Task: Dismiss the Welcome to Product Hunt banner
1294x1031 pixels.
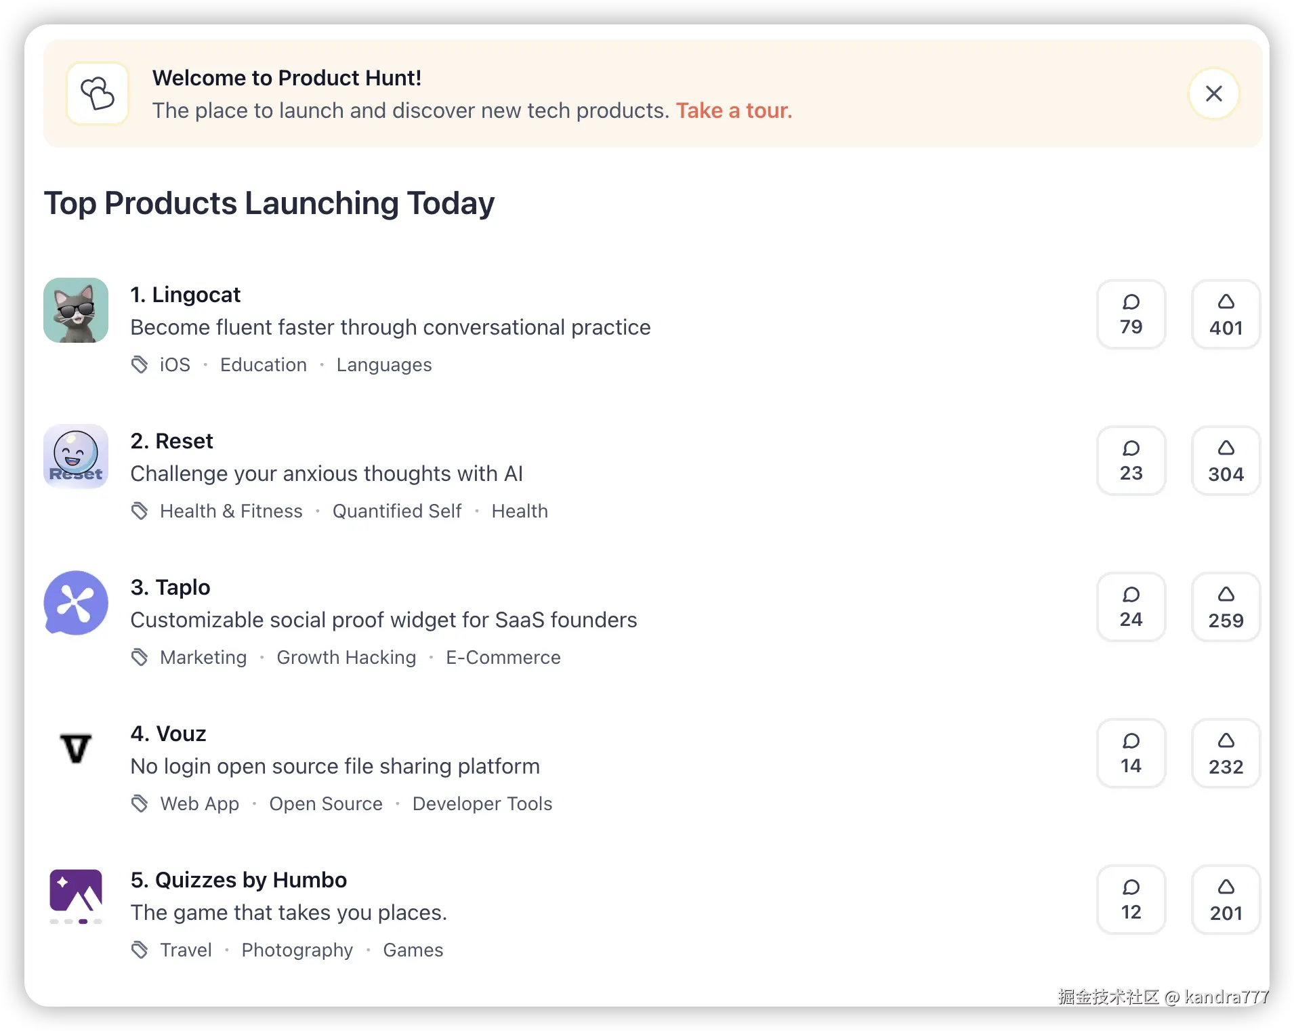Action: 1213,93
